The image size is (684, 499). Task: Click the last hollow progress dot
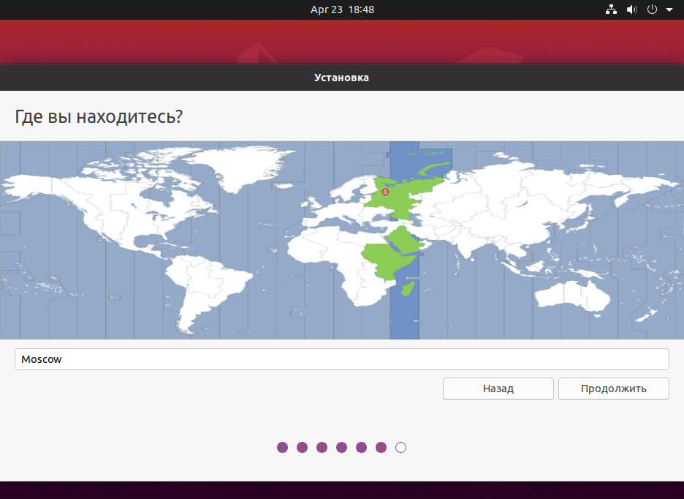coord(400,448)
